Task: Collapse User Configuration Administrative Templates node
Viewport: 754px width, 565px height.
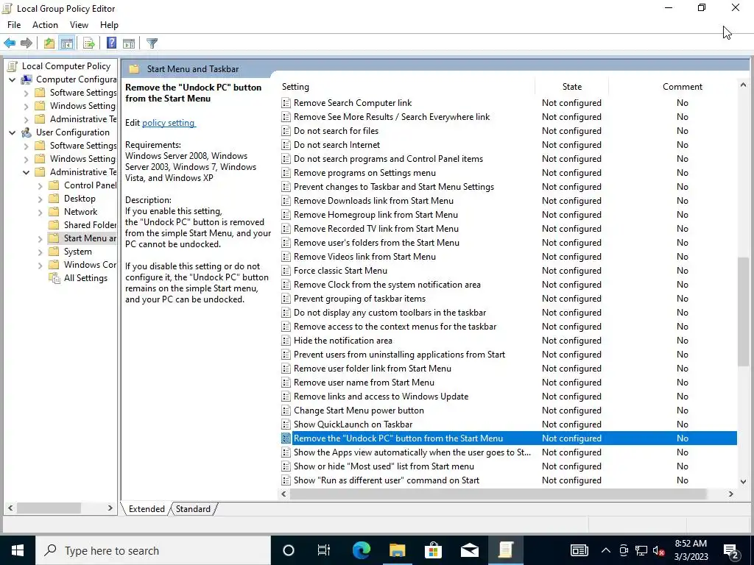Action: coord(26,172)
